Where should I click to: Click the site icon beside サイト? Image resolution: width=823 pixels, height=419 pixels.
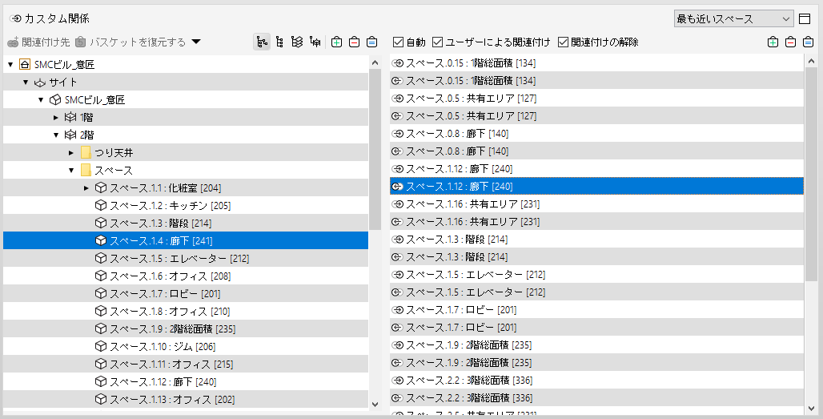40,83
